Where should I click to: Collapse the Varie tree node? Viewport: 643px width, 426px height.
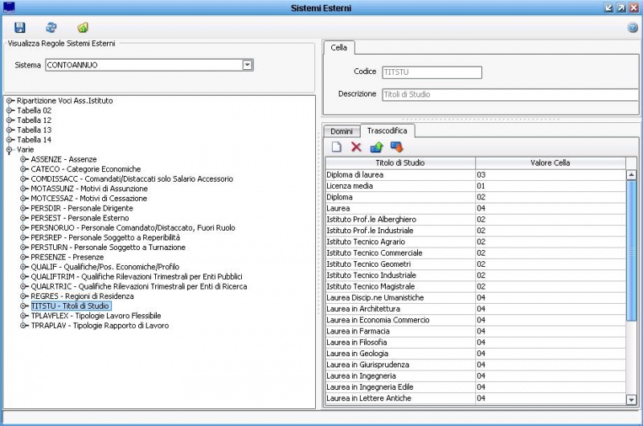10,149
